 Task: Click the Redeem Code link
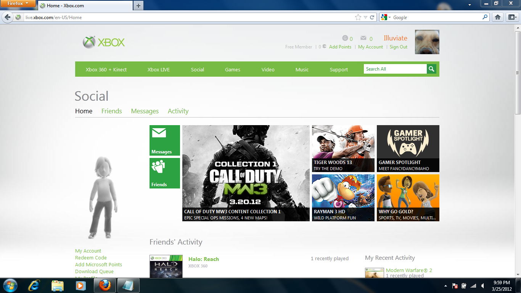91,258
